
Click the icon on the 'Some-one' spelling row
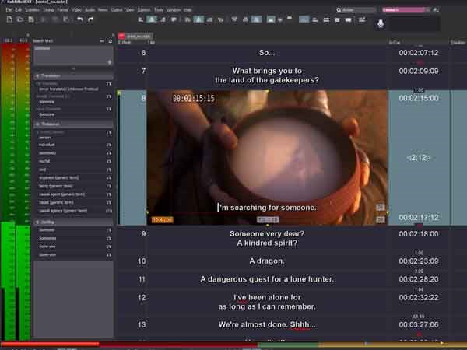(x=109, y=255)
